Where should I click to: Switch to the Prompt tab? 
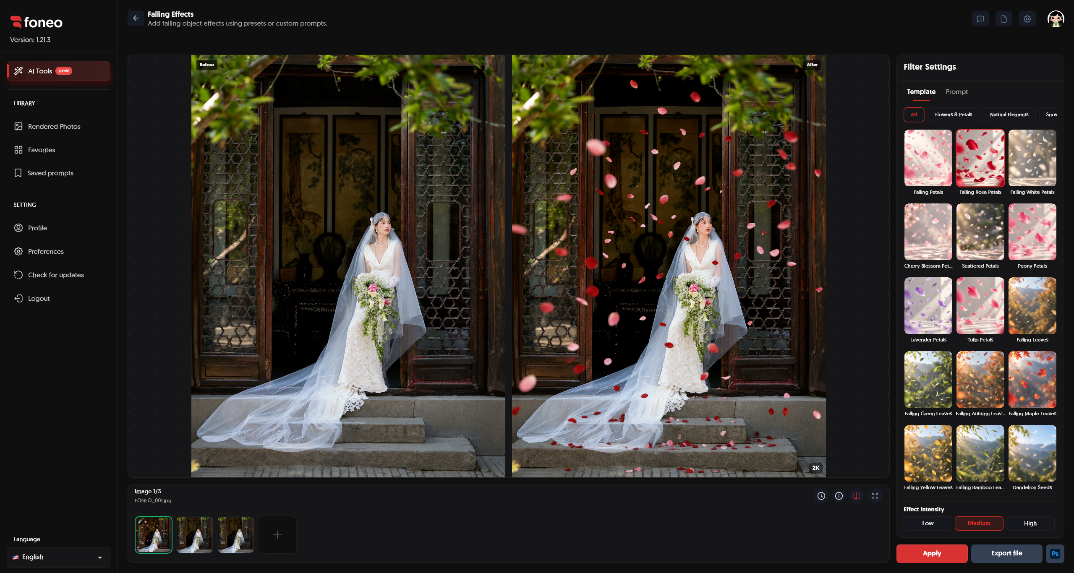click(x=956, y=91)
